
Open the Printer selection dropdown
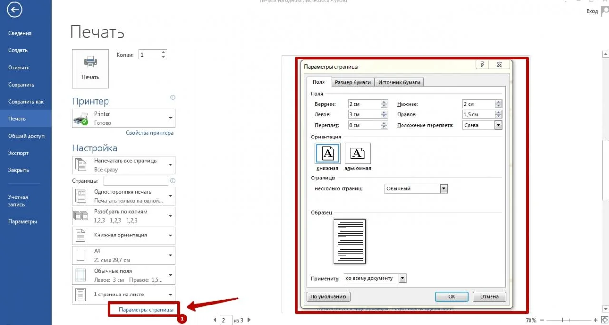point(124,118)
